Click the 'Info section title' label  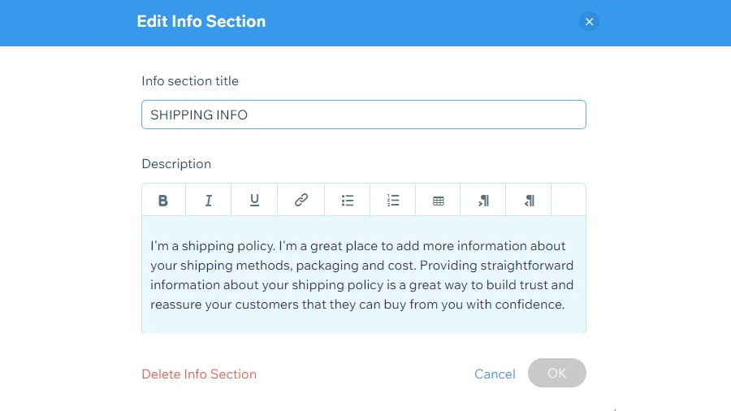coord(190,81)
